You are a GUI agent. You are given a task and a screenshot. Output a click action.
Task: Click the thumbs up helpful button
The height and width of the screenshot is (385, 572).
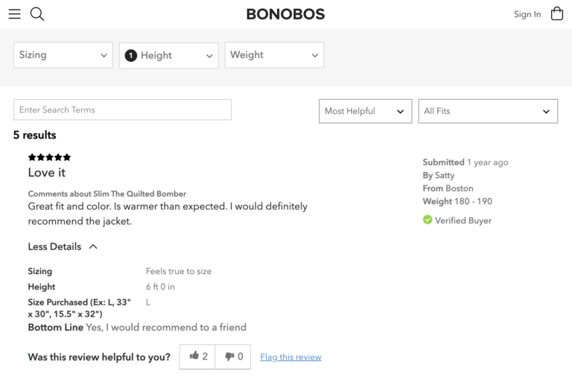tap(197, 357)
